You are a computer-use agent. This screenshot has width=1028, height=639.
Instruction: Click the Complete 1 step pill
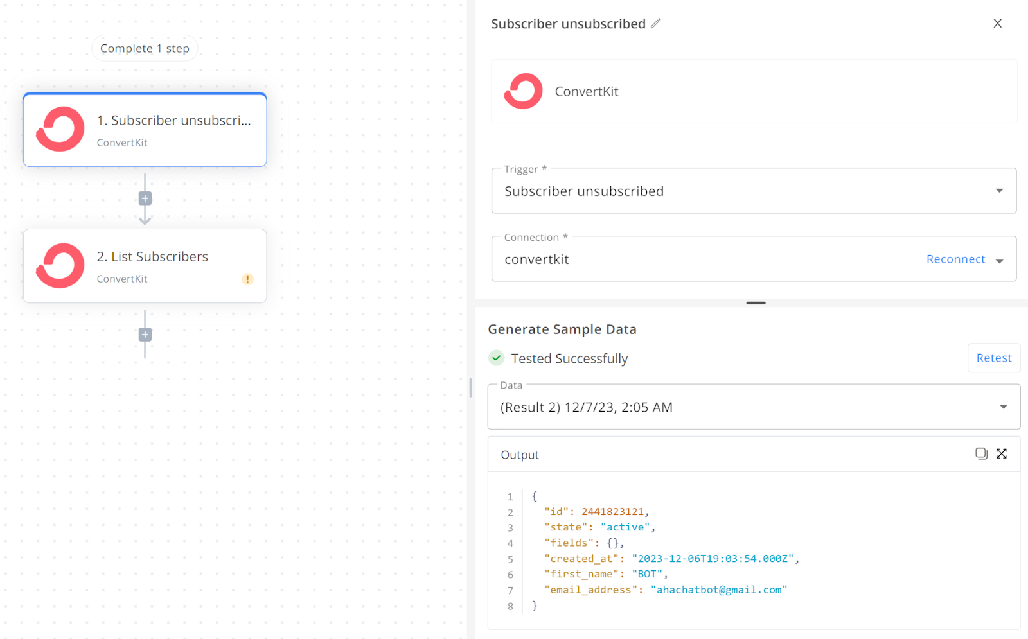point(145,48)
